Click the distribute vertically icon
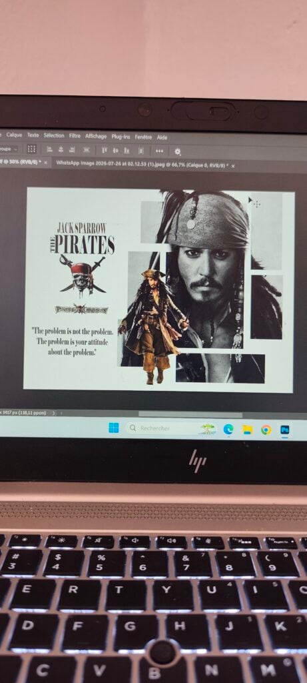 [x=87, y=150]
